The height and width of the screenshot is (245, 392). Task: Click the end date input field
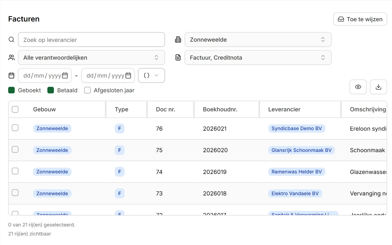click(108, 75)
